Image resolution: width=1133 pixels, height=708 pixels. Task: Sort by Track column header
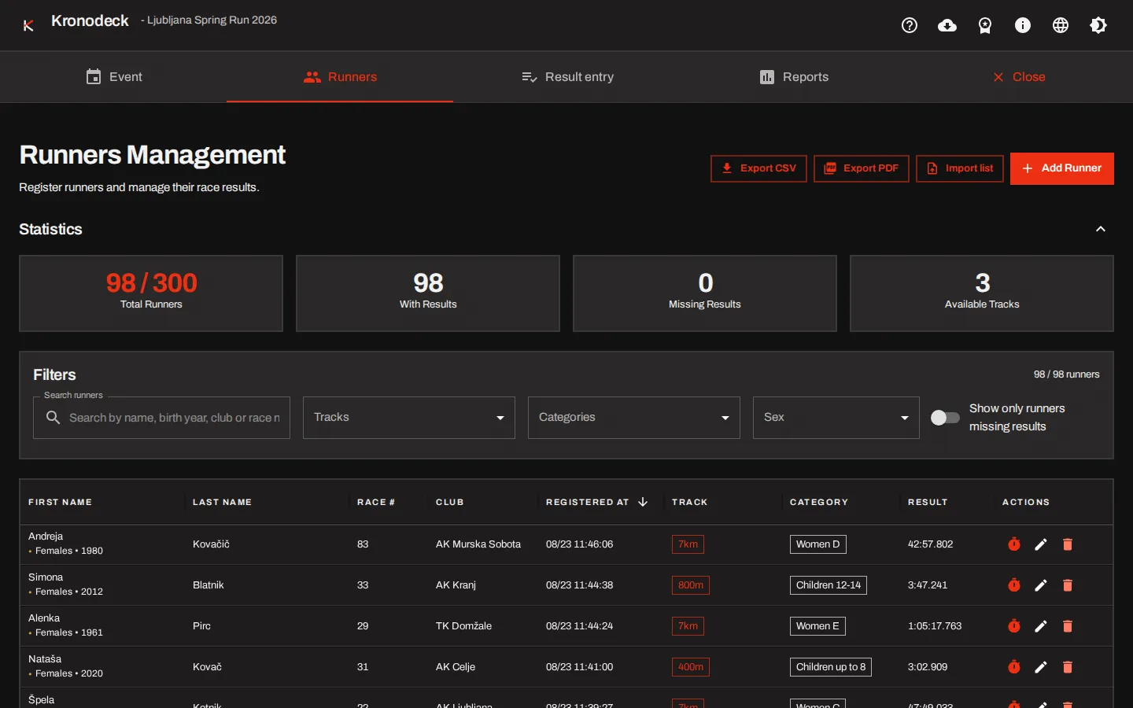(690, 502)
